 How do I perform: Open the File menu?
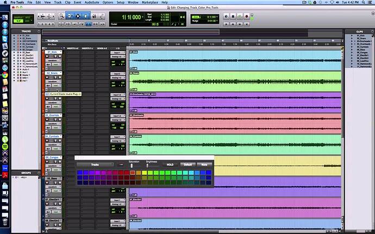(x=30, y=2)
